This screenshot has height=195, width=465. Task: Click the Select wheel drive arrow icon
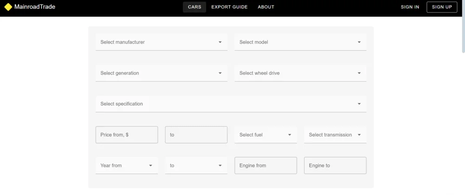pyautogui.click(x=359, y=73)
